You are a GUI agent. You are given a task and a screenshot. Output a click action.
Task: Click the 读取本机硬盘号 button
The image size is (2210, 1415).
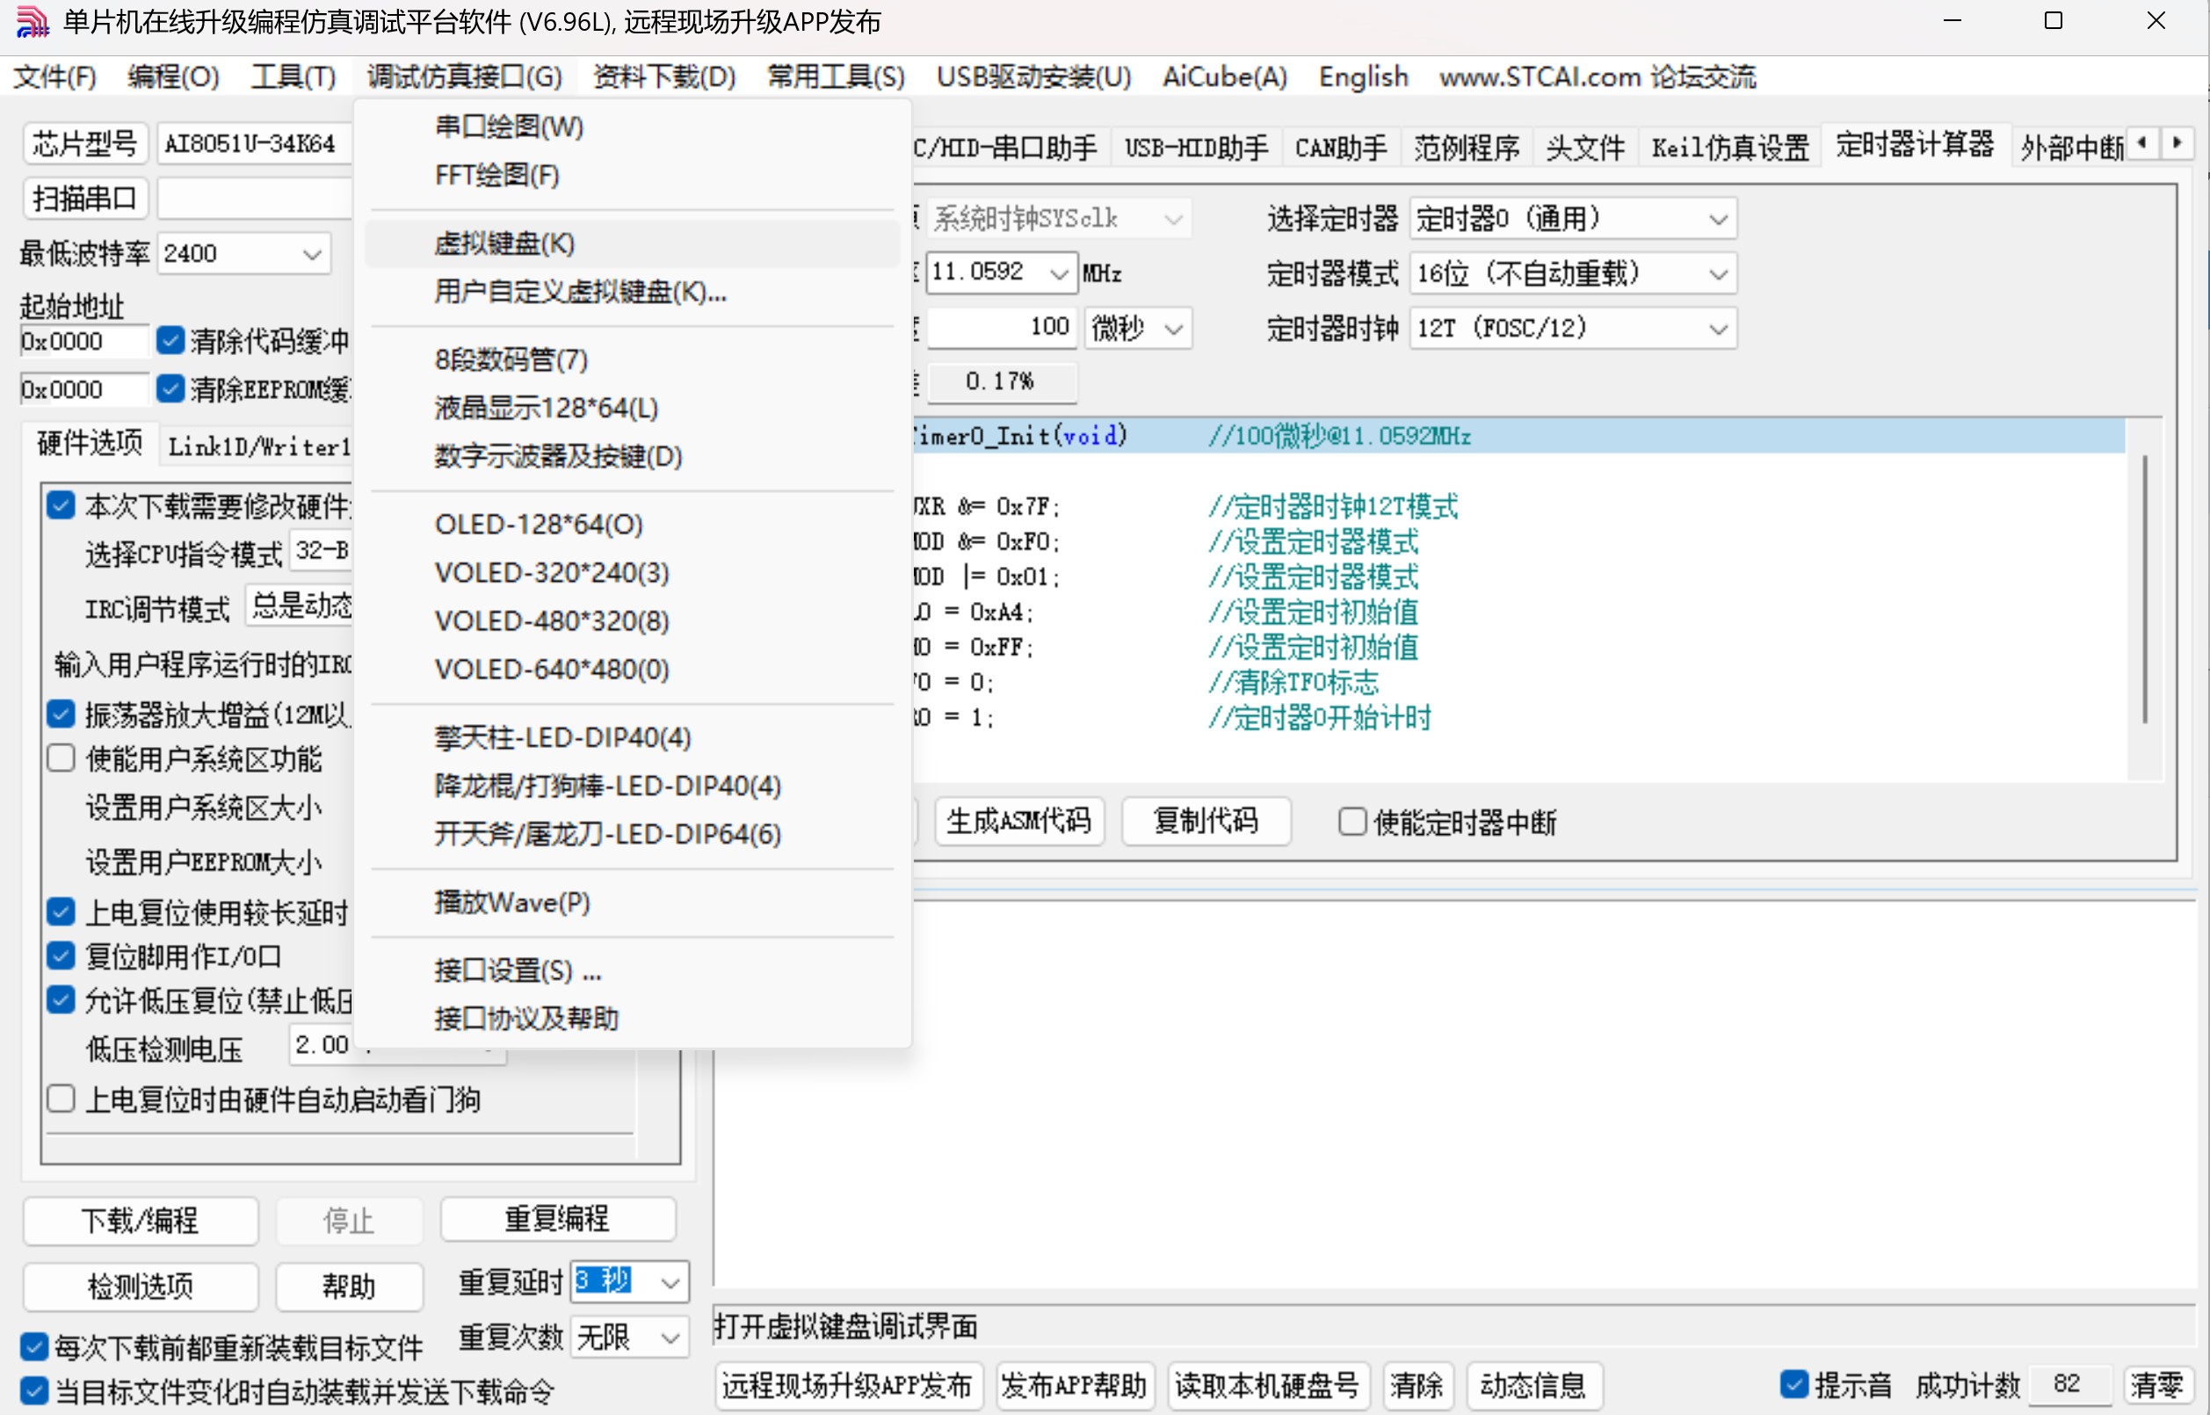pos(1268,1385)
